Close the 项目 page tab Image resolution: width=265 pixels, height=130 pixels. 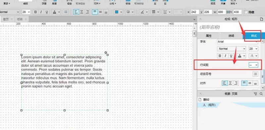click(26, 19)
